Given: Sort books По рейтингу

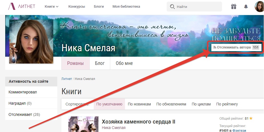Looking at the screenshot, I should pyautogui.click(x=227, y=104).
